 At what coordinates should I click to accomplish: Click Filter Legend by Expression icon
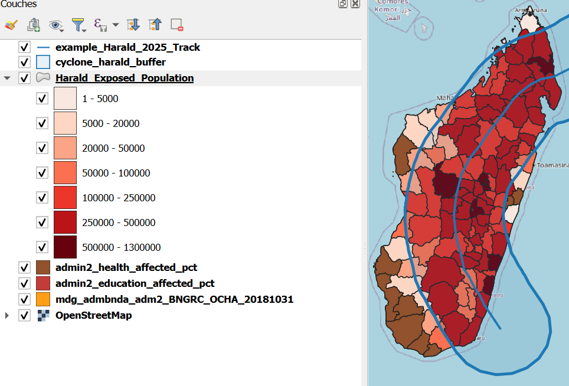tap(100, 25)
